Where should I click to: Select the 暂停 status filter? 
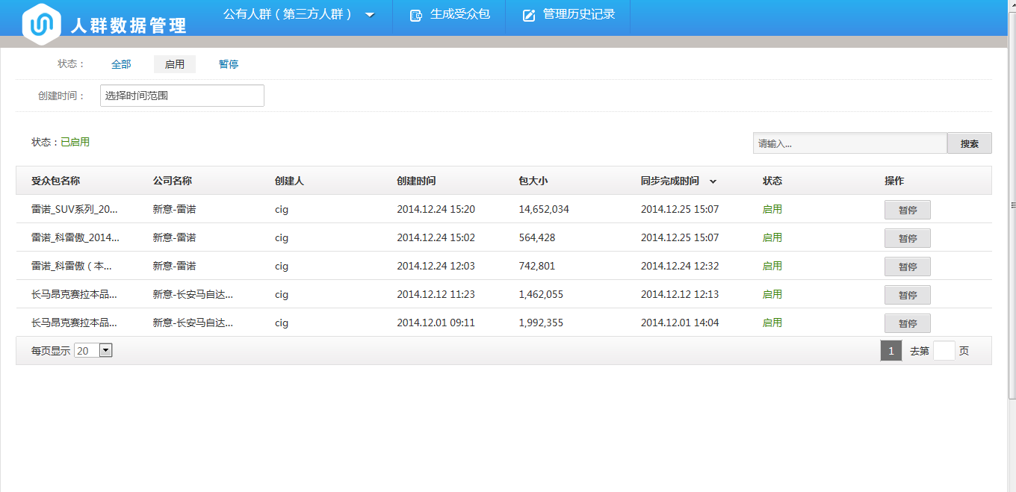(229, 64)
